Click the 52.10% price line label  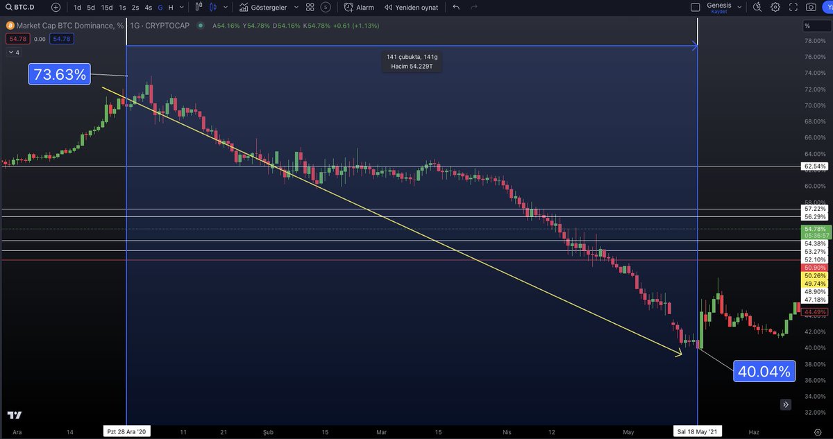click(x=815, y=259)
